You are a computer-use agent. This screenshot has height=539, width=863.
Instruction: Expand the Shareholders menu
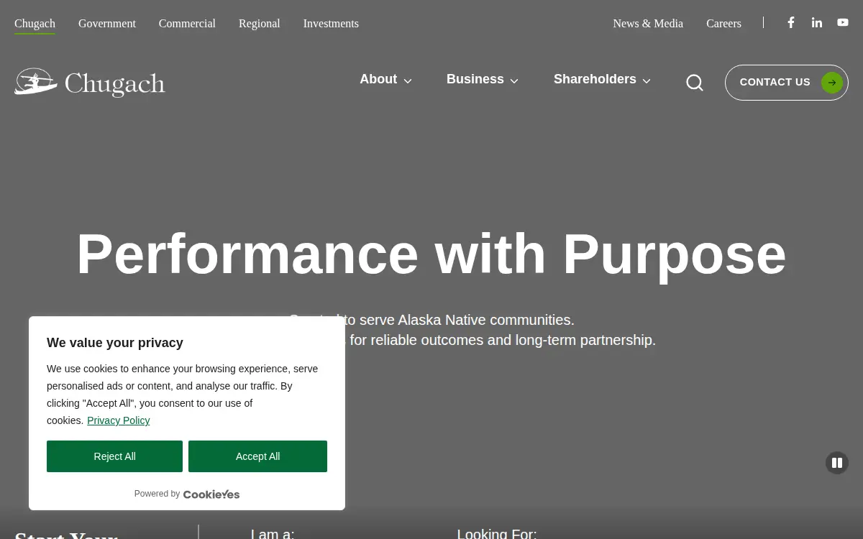[602, 80]
